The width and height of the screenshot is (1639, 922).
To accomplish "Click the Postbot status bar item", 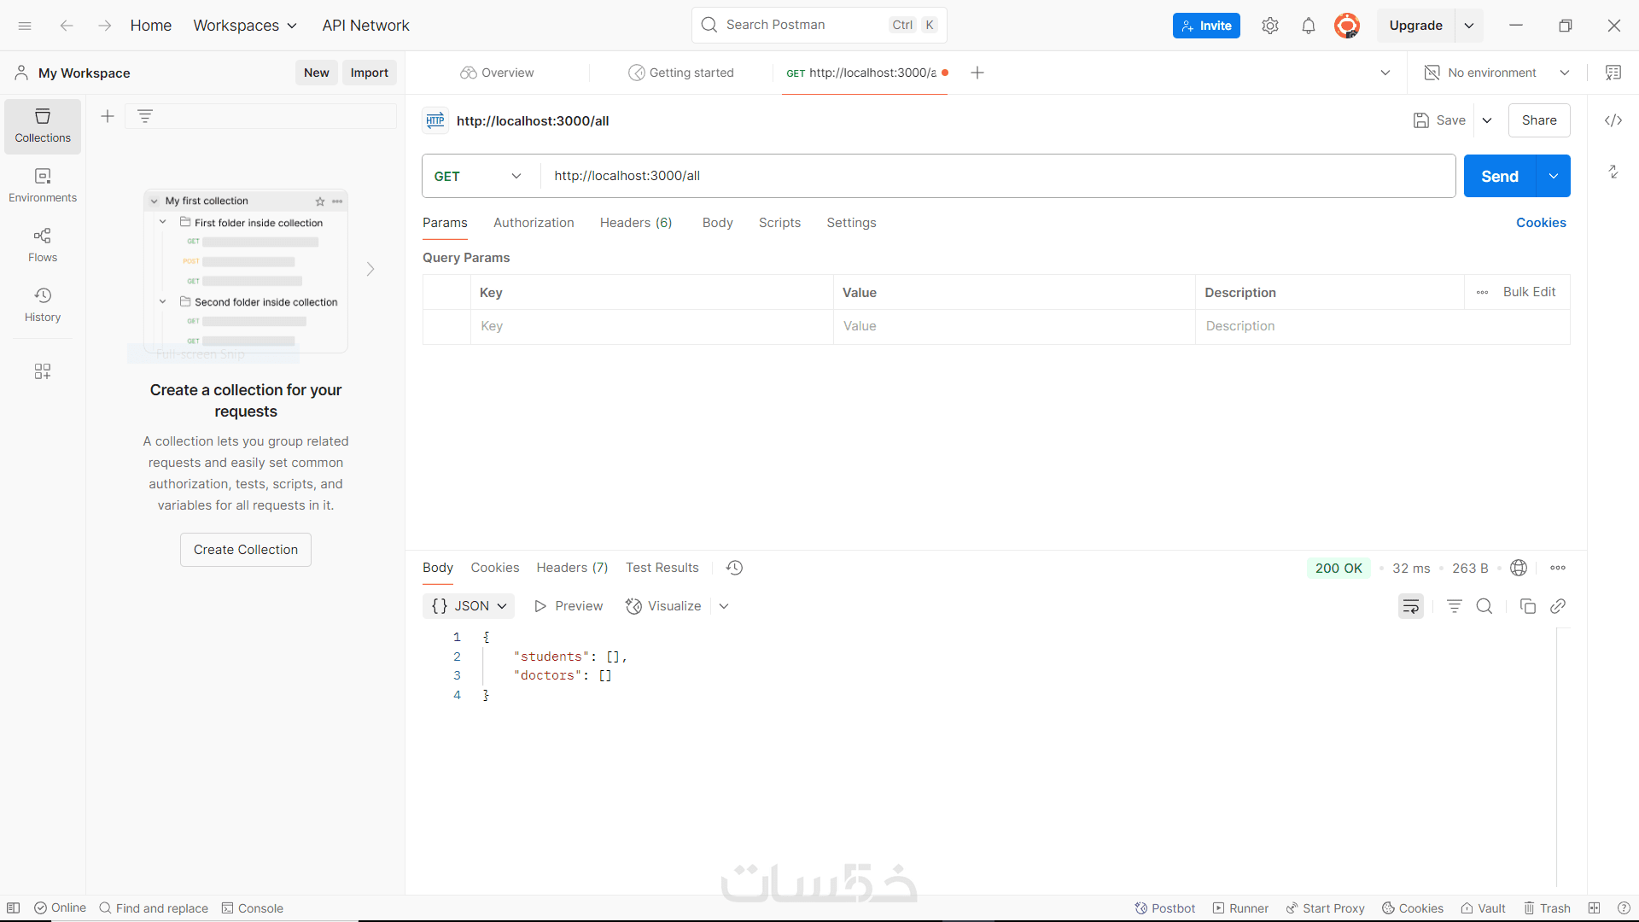I will 1164,908.
